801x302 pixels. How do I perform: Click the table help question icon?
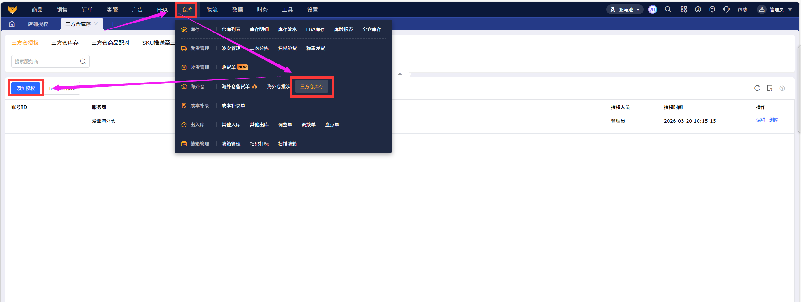click(782, 88)
